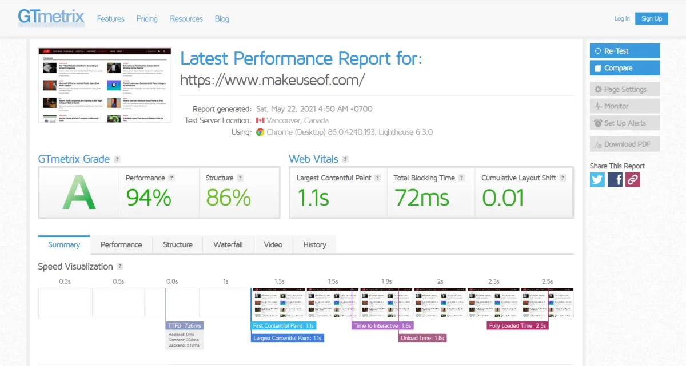Image resolution: width=686 pixels, height=366 pixels.
Task: Open GTmetrix Grade help question mark
Action: pyautogui.click(x=117, y=159)
